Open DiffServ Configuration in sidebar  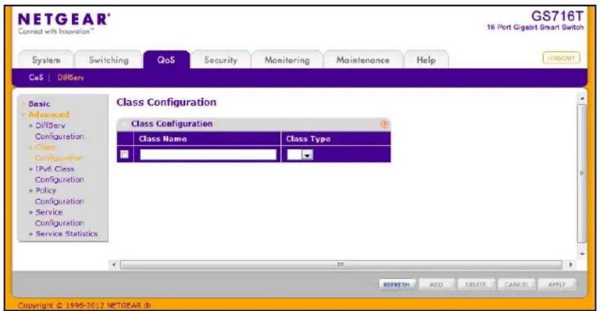pyautogui.click(x=59, y=131)
